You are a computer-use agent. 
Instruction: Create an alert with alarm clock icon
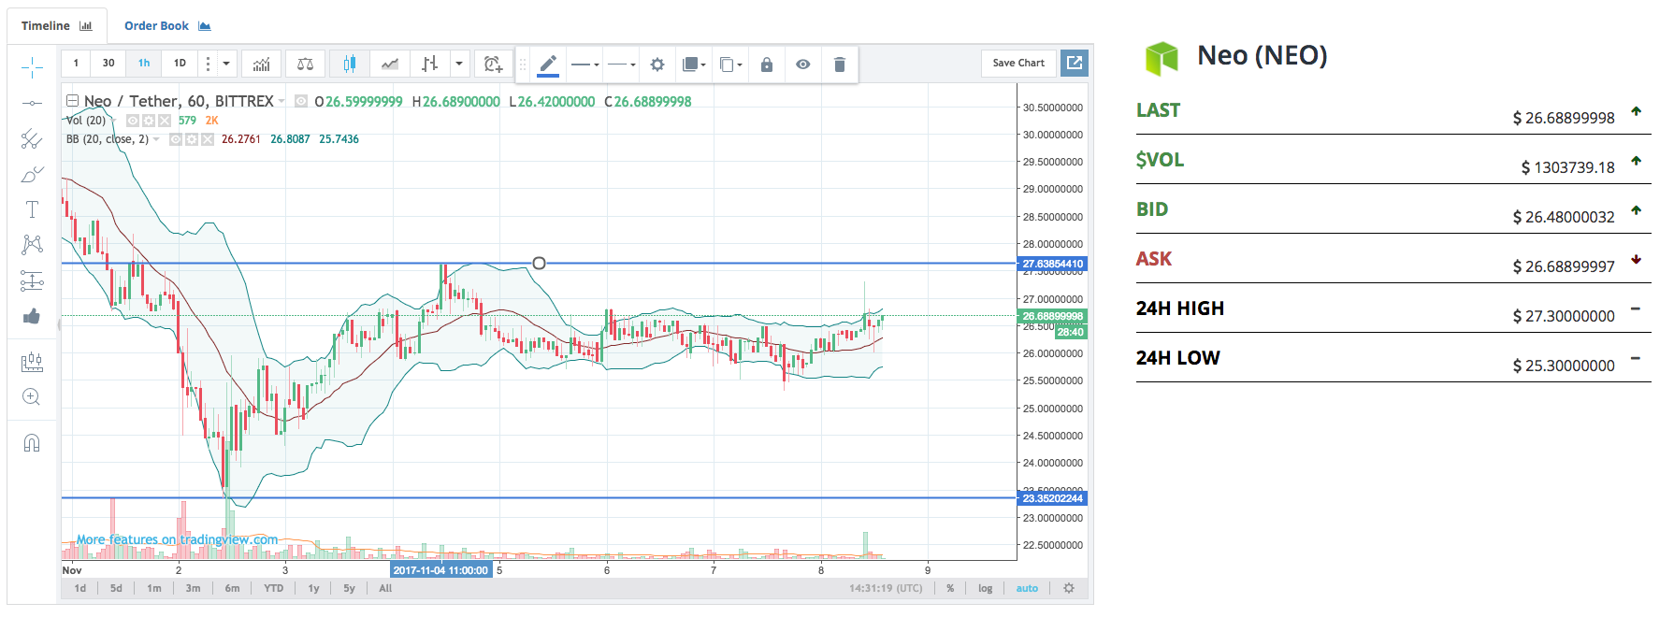point(493,64)
